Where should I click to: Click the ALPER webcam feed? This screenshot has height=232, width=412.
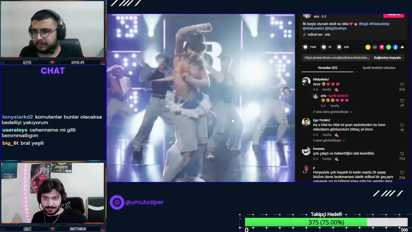[52, 30]
